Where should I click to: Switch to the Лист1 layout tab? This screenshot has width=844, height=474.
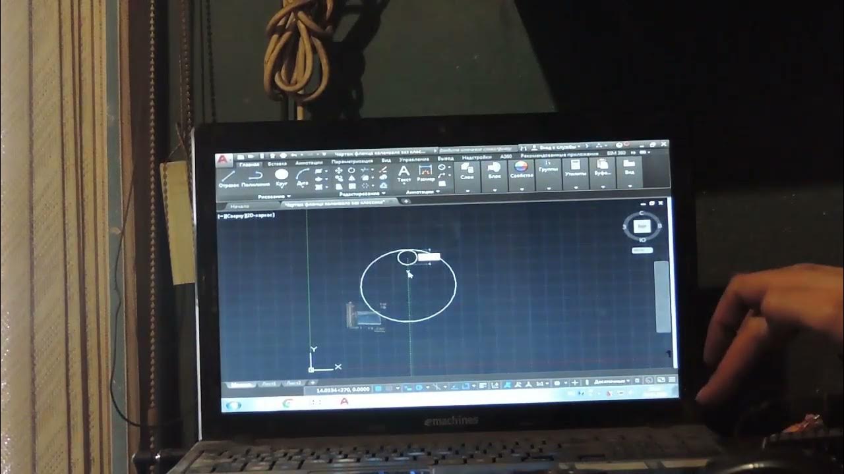click(x=268, y=383)
